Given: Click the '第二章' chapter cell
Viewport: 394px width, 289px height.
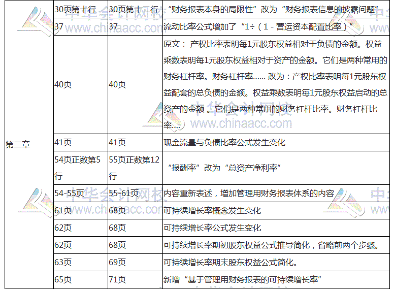Looking at the screenshot, I should [18, 144].
